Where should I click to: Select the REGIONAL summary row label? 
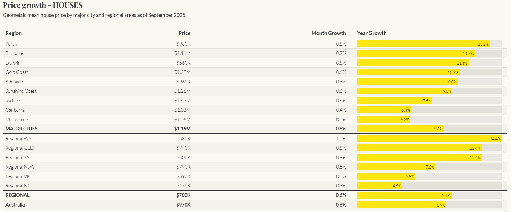(18, 195)
